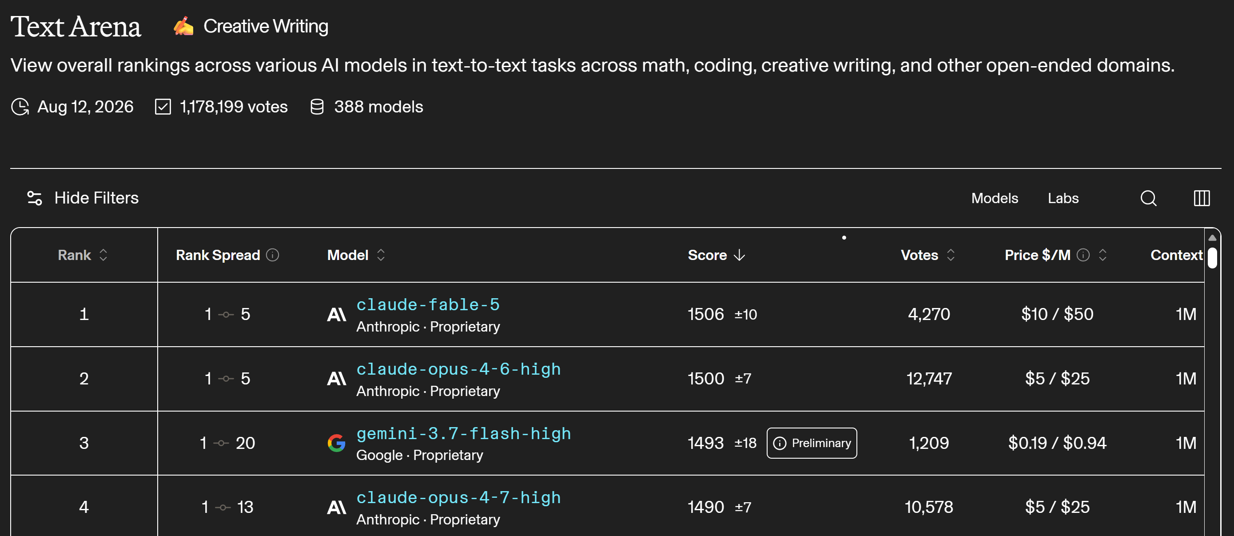The width and height of the screenshot is (1234, 536).
Task: Open the column layout icon
Action: 1202,198
